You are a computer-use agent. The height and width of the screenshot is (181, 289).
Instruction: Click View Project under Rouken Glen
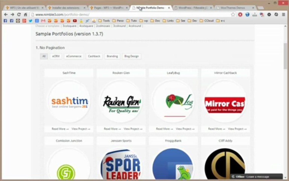click(133, 129)
